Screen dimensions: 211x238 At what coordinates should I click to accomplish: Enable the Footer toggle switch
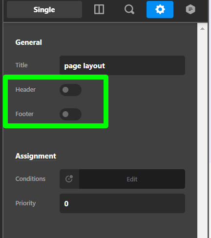[x=70, y=114]
